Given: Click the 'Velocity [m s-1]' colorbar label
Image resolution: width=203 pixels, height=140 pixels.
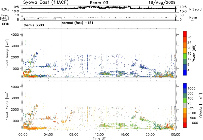Looking at the screenshot, I should 200,105.
